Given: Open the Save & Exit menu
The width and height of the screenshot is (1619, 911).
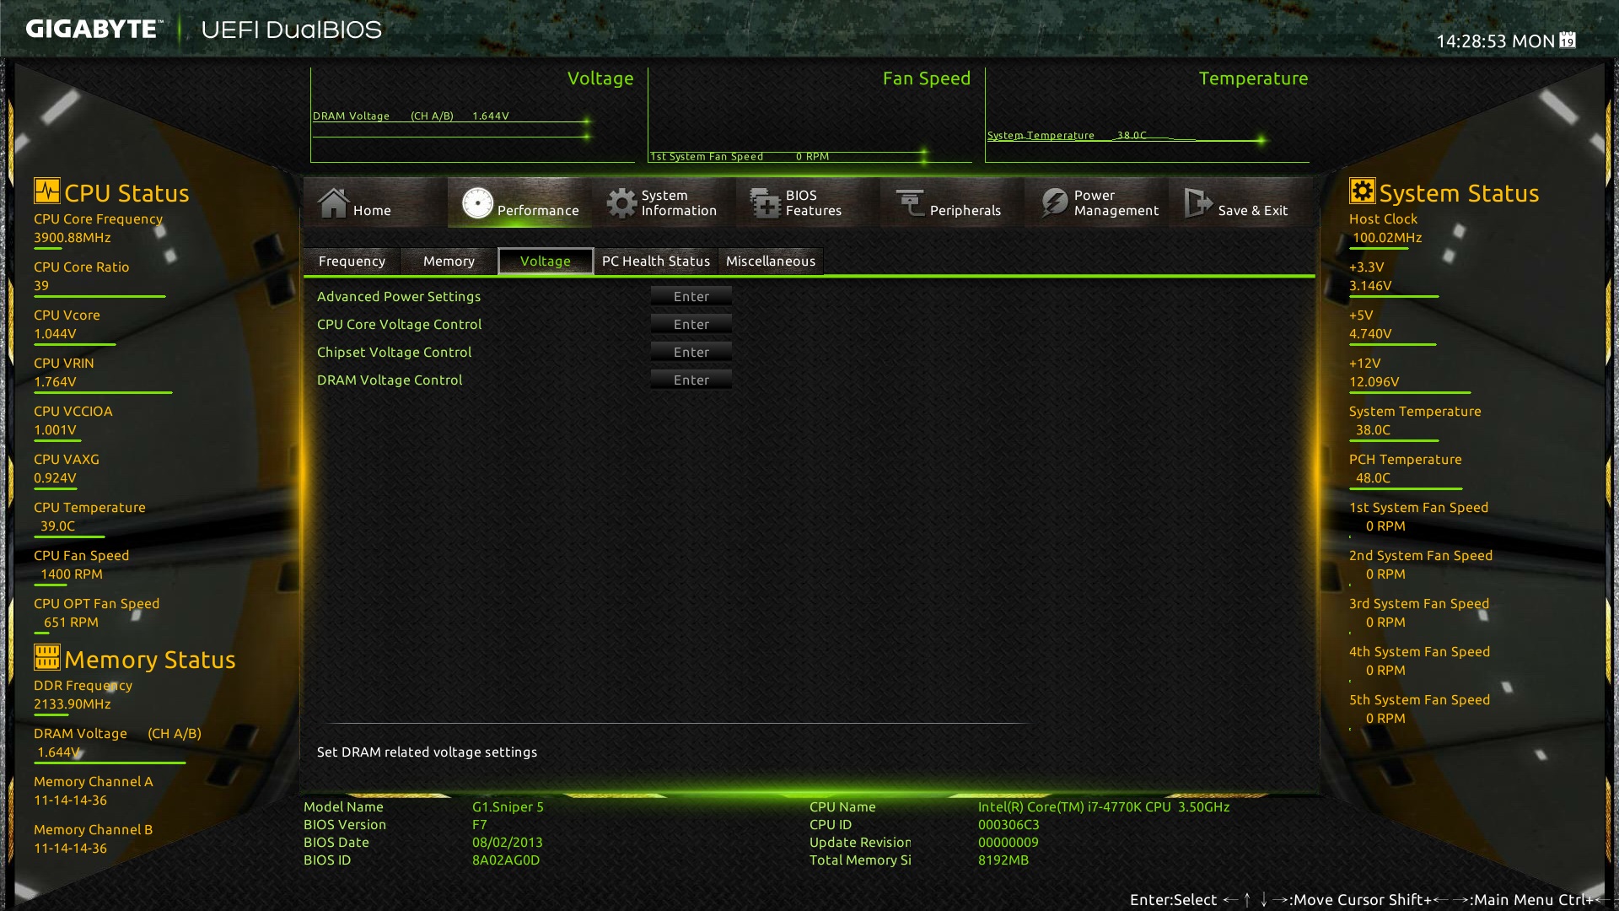Looking at the screenshot, I should [x=1240, y=202].
